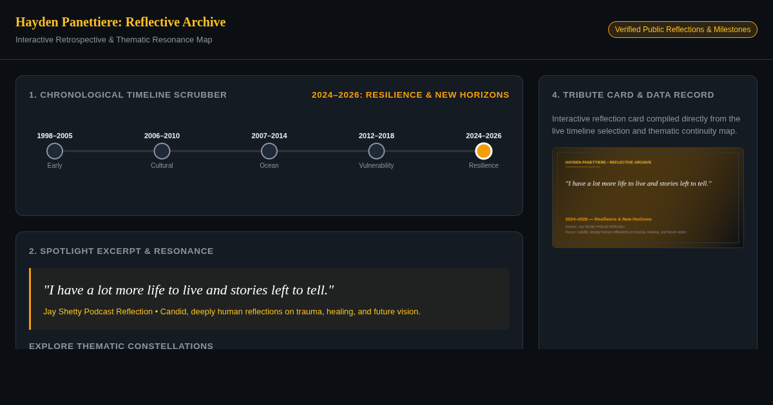This screenshot has height=405, width=773.
Task: Go to the 2012–2018 Vulnerability marker
Action: click(376, 151)
